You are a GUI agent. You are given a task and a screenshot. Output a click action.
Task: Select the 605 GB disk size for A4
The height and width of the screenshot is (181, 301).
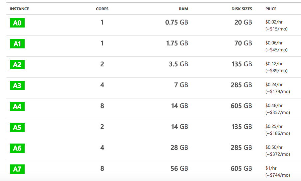click(x=241, y=106)
